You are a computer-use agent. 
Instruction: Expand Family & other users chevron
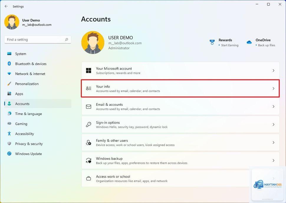tap(273, 143)
